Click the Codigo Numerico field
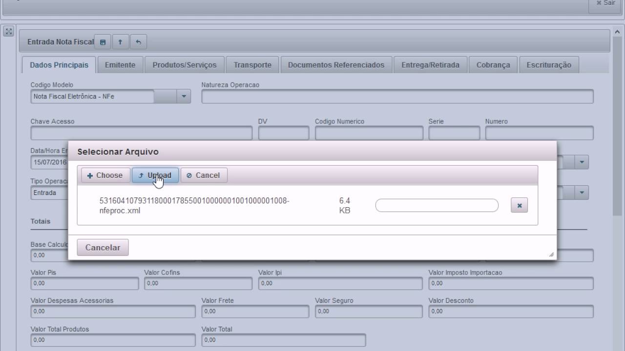Image resolution: width=625 pixels, height=351 pixels. [x=369, y=133]
